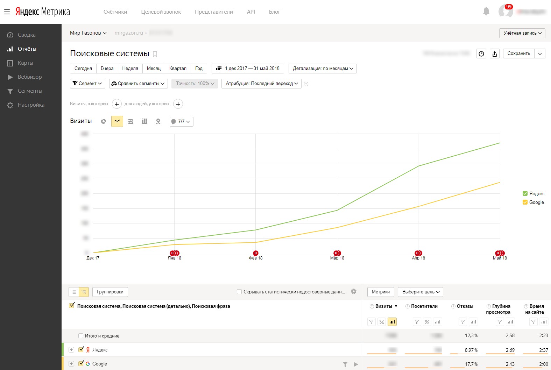Open the Метрики button
The image size is (551, 370).
point(381,292)
